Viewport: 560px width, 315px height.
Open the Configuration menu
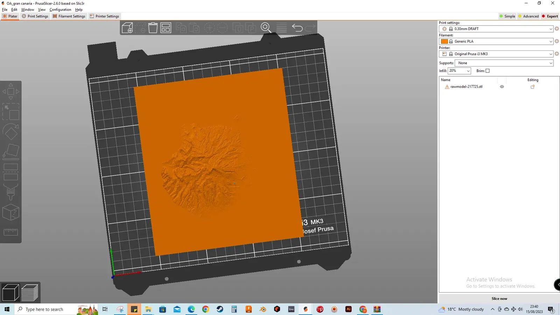point(60,9)
